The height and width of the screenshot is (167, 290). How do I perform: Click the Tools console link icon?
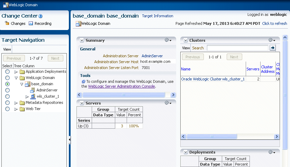pos(83,81)
